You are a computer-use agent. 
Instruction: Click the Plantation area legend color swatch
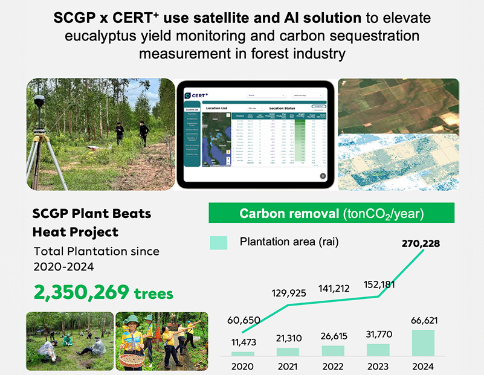pos(218,243)
